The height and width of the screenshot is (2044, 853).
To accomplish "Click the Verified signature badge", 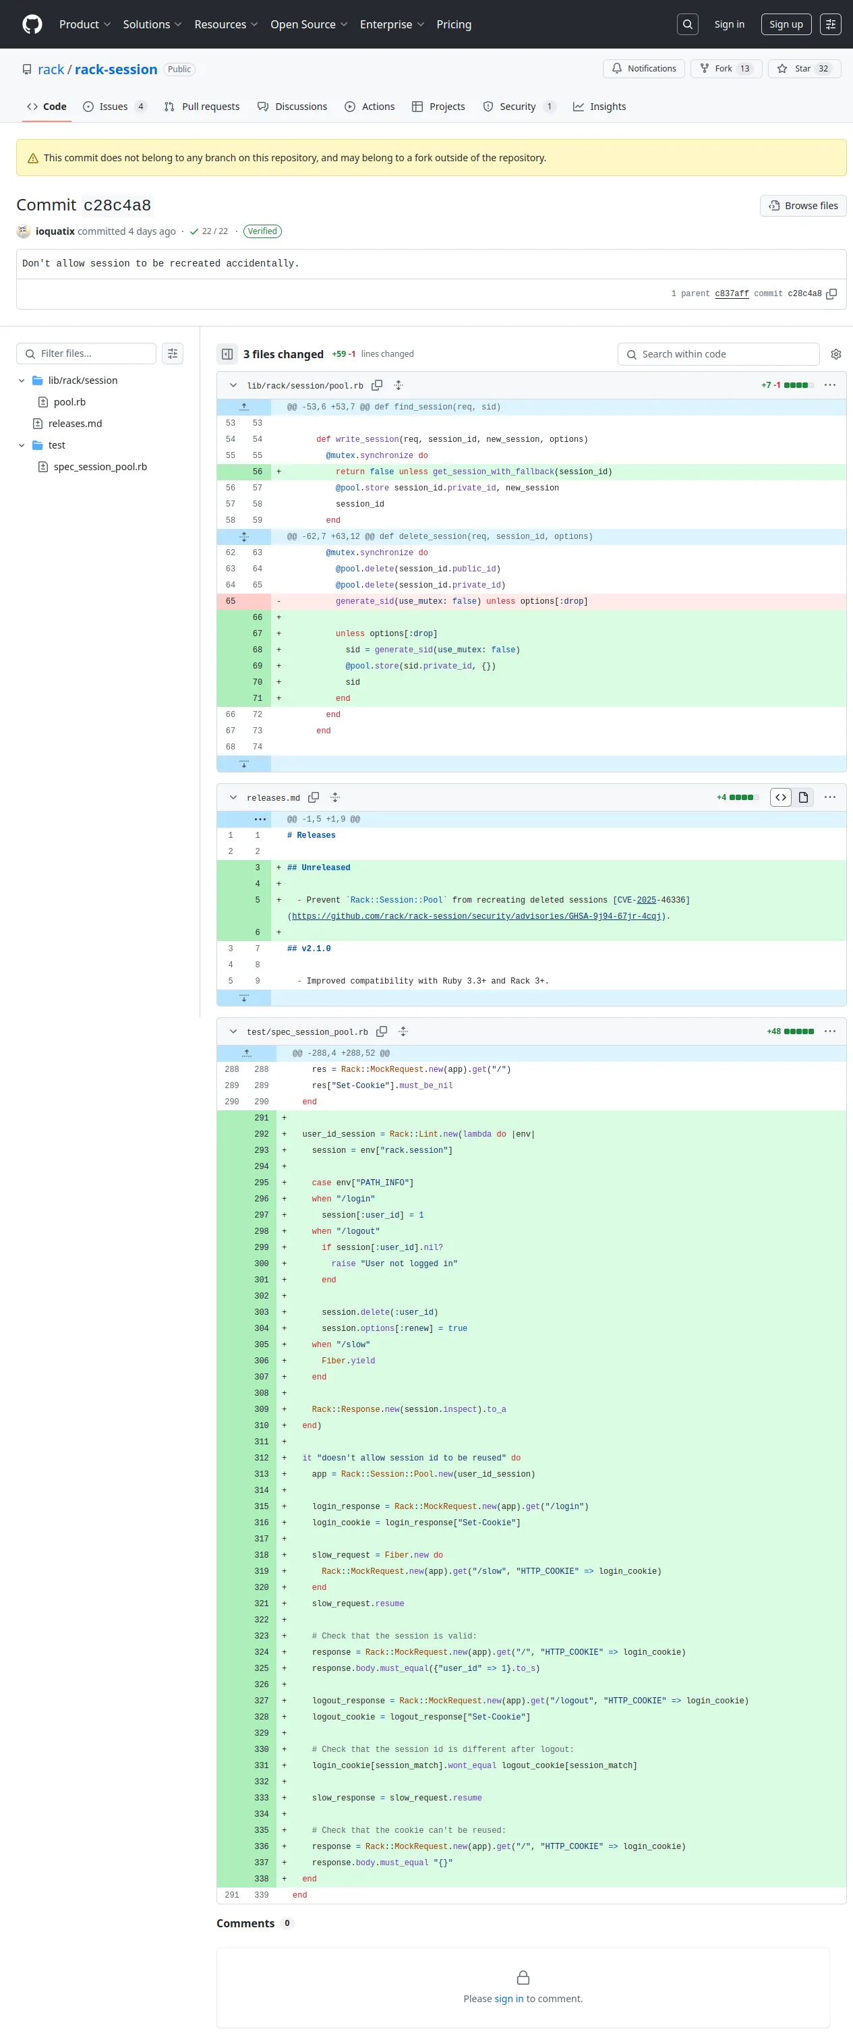I will click(262, 231).
